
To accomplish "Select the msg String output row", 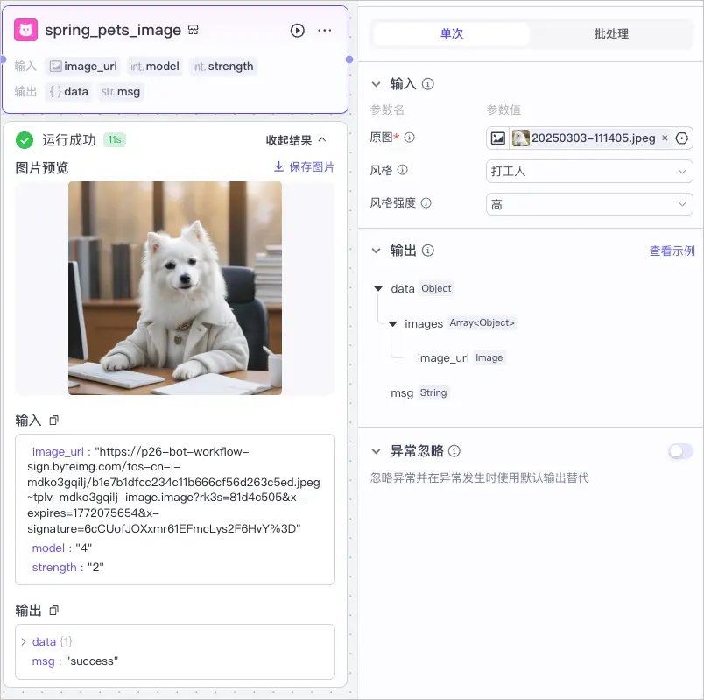I will pyautogui.click(x=419, y=392).
